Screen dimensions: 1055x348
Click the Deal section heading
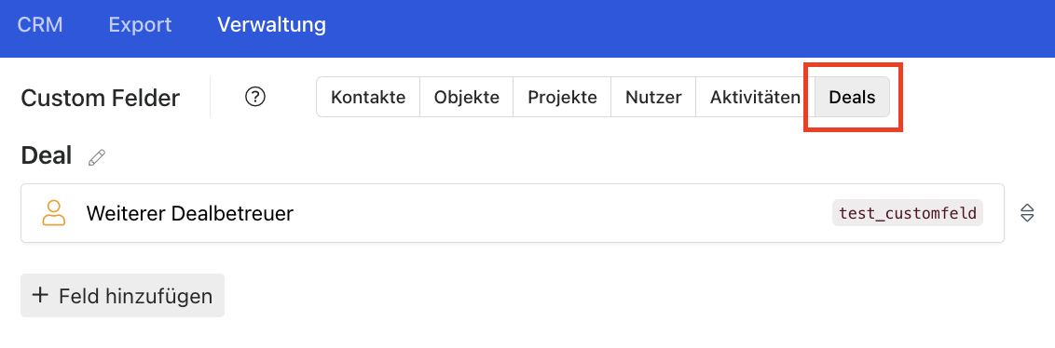click(x=47, y=156)
